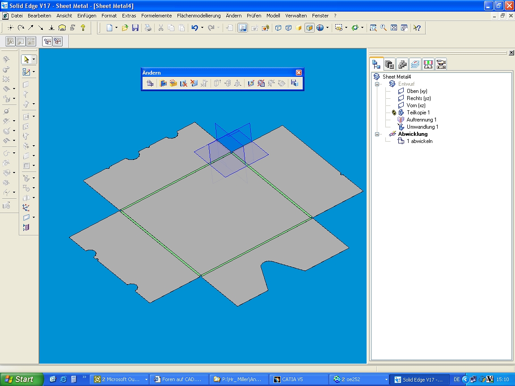Fit the view with the fit icon
Viewport: 515px width, 386px height.
(394, 28)
